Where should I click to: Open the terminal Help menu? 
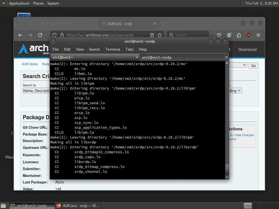click(x=143, y=50)
